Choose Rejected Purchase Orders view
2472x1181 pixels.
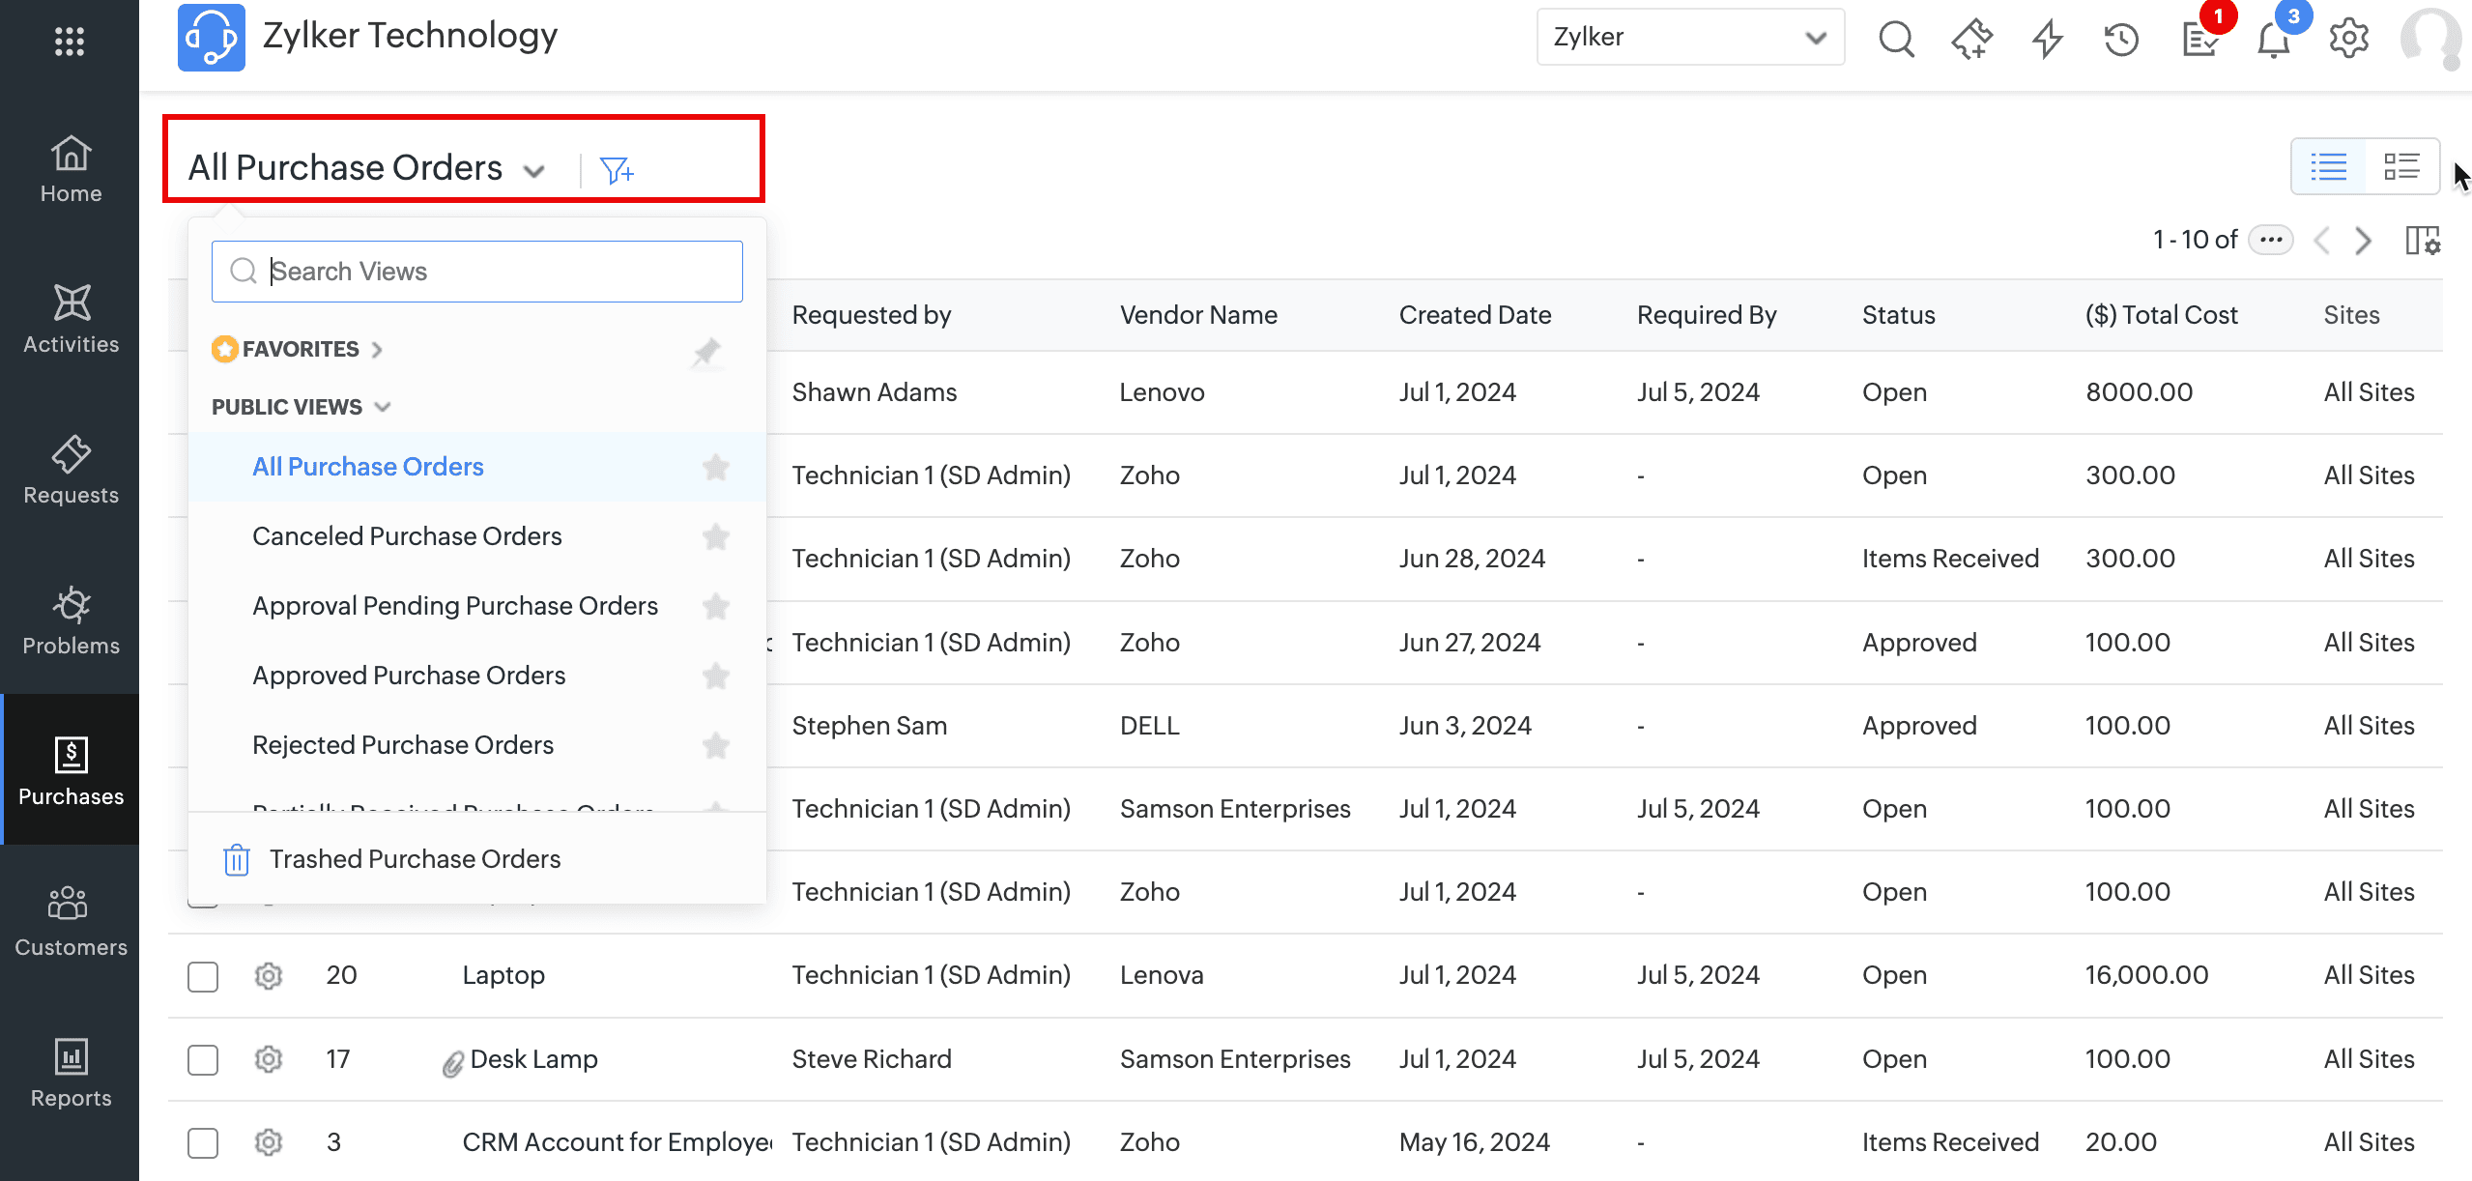403,745
